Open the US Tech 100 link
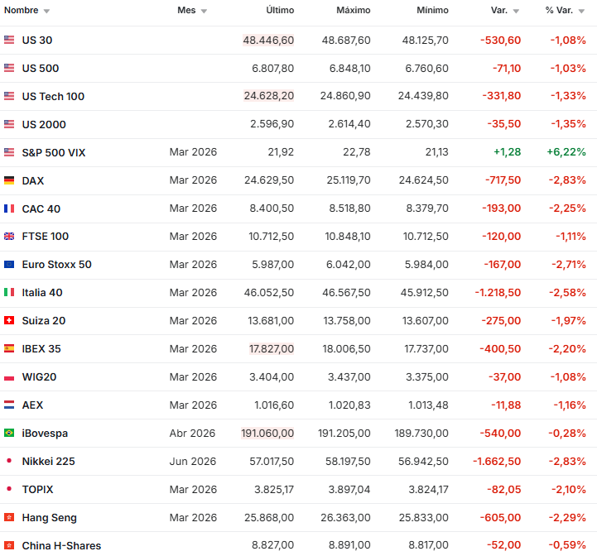The width and height of the screenshot is (597, 556). (x=53, y=96)
